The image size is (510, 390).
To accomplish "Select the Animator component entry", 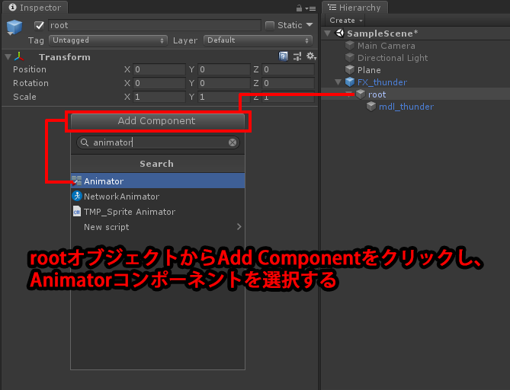I will point(158,181).
